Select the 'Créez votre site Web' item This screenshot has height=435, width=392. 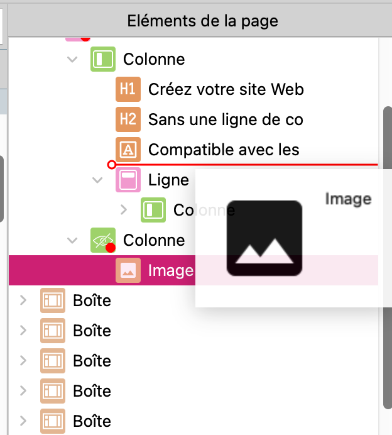click(226, 89)
